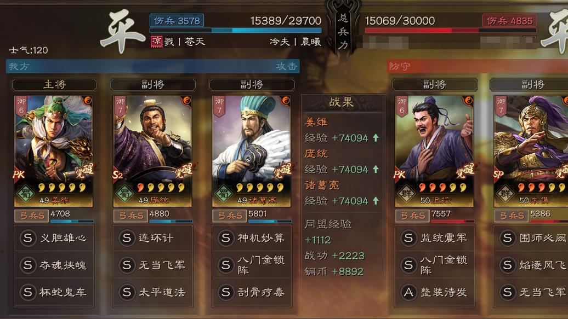Image resolution: width=568 pixels, height=319 pixels.
Task: Click the 御 7 badge on 诸葛亮's card
Action: pos(219,106)
